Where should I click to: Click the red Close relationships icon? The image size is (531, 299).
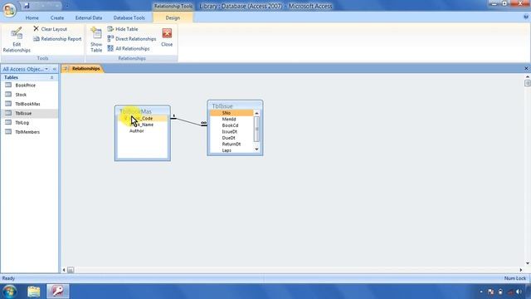tap(167, 33)
